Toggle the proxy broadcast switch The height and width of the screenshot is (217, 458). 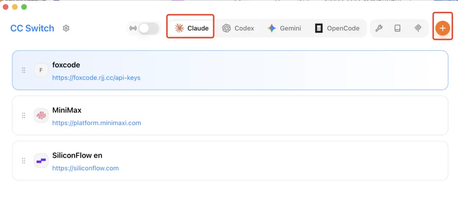click(149, 28)
